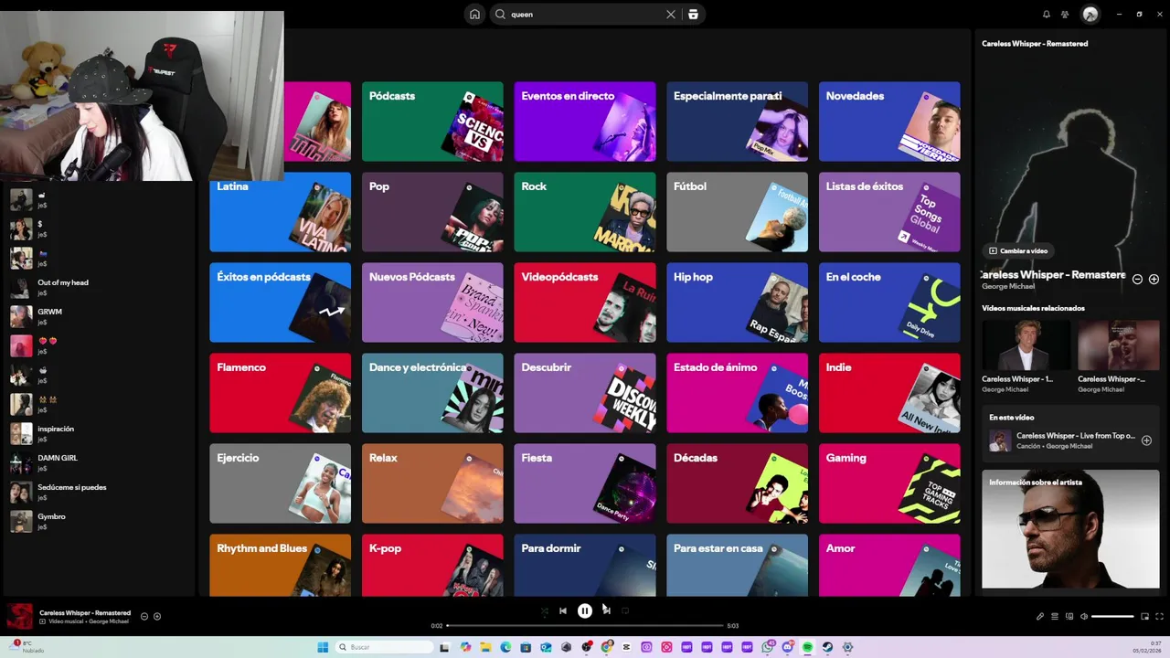Open Gymbro playlist in sidebar
Viewport: 1170px width, 658px height.
(99, 521)
